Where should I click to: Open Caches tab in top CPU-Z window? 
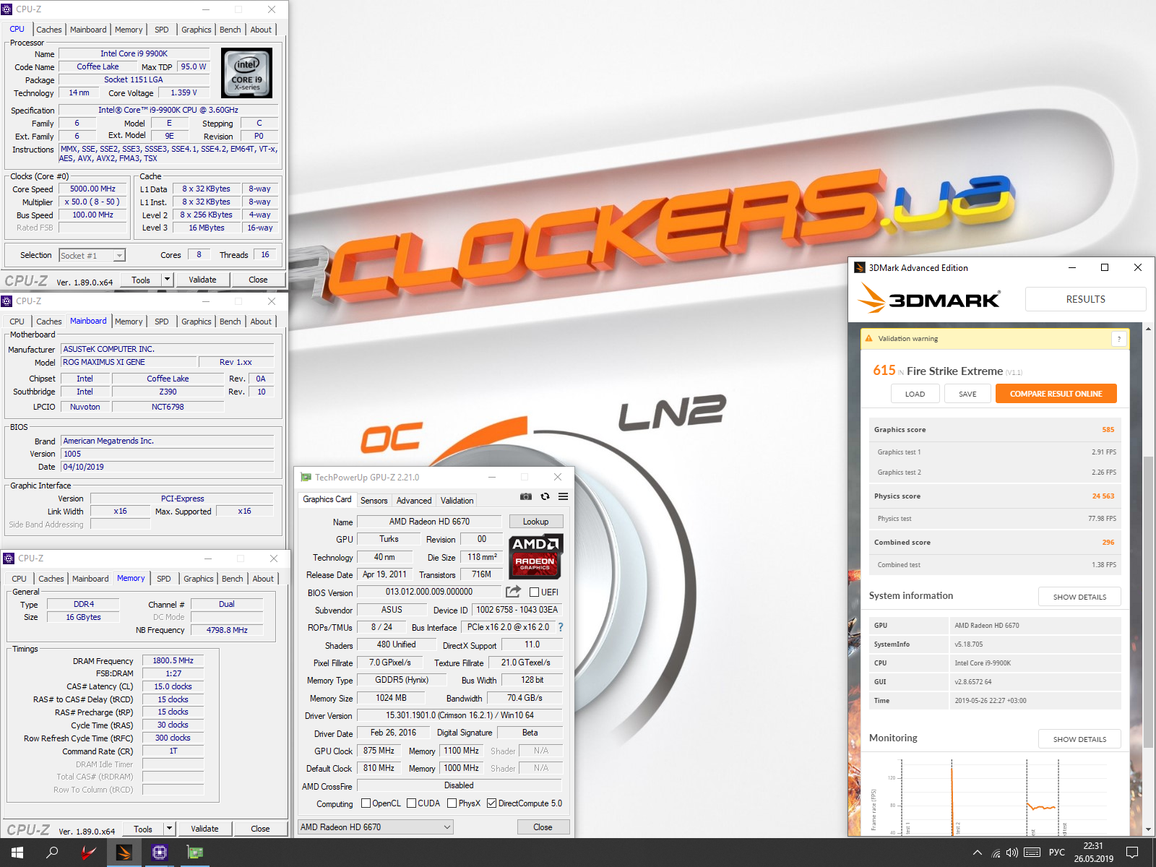coord(49,30)
